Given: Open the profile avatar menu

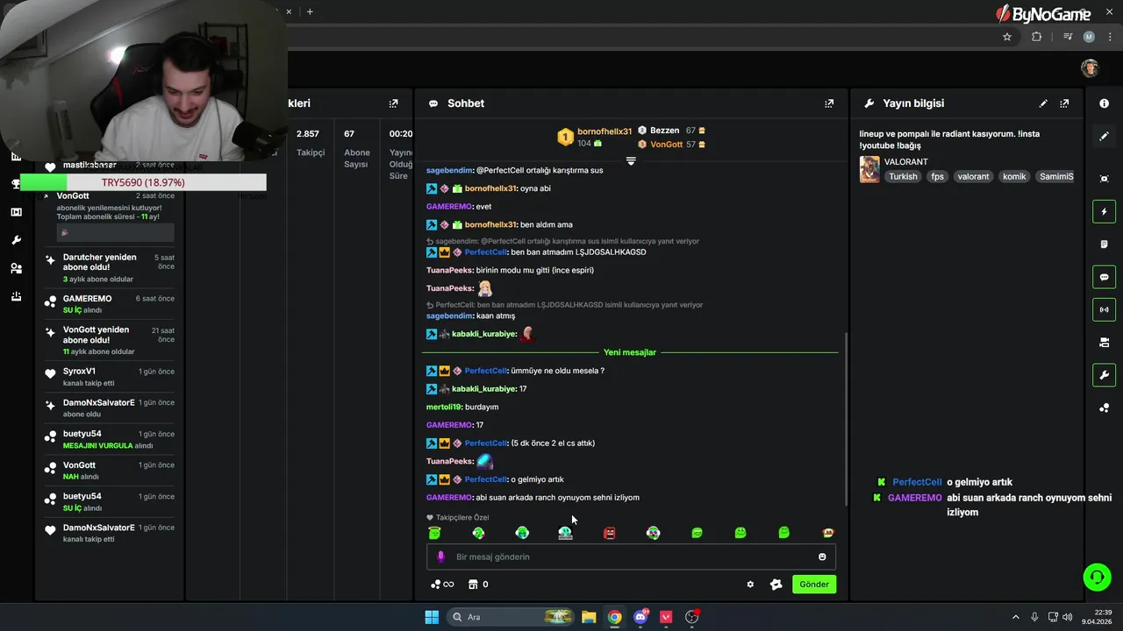Looking at the screenshot, I should point(1090,68).
